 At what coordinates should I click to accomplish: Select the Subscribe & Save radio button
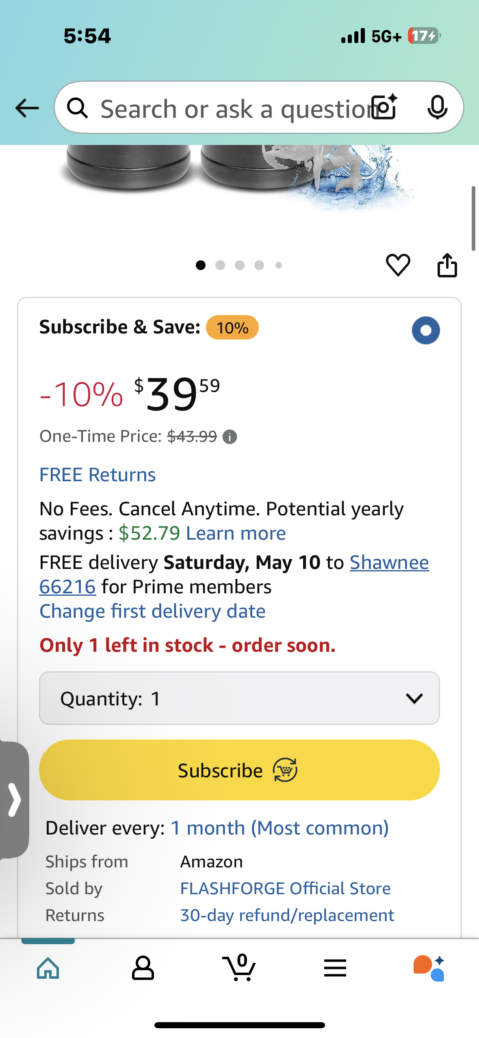coord(425,330)
